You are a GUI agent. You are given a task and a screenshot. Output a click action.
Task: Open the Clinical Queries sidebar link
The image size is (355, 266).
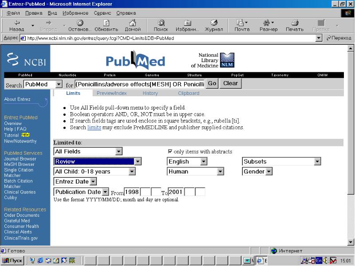pyautogui.click(x=20, y=192)
